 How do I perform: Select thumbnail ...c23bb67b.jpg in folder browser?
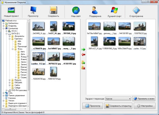38,41
